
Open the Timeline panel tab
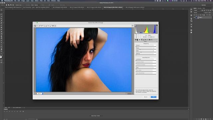tap(6, 109)
